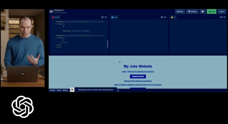Select the HTML editor tab
228x124 pixels.
[56, 17]
